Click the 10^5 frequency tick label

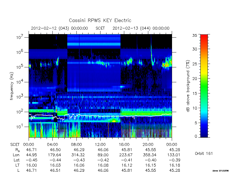click(x=20, y=67)
